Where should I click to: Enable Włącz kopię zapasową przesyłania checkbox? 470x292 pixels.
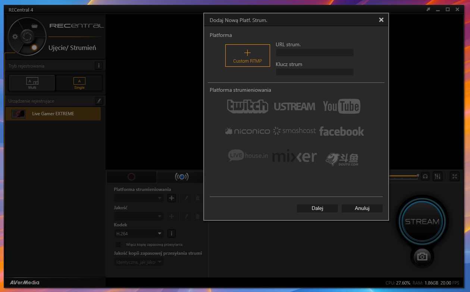118,245
